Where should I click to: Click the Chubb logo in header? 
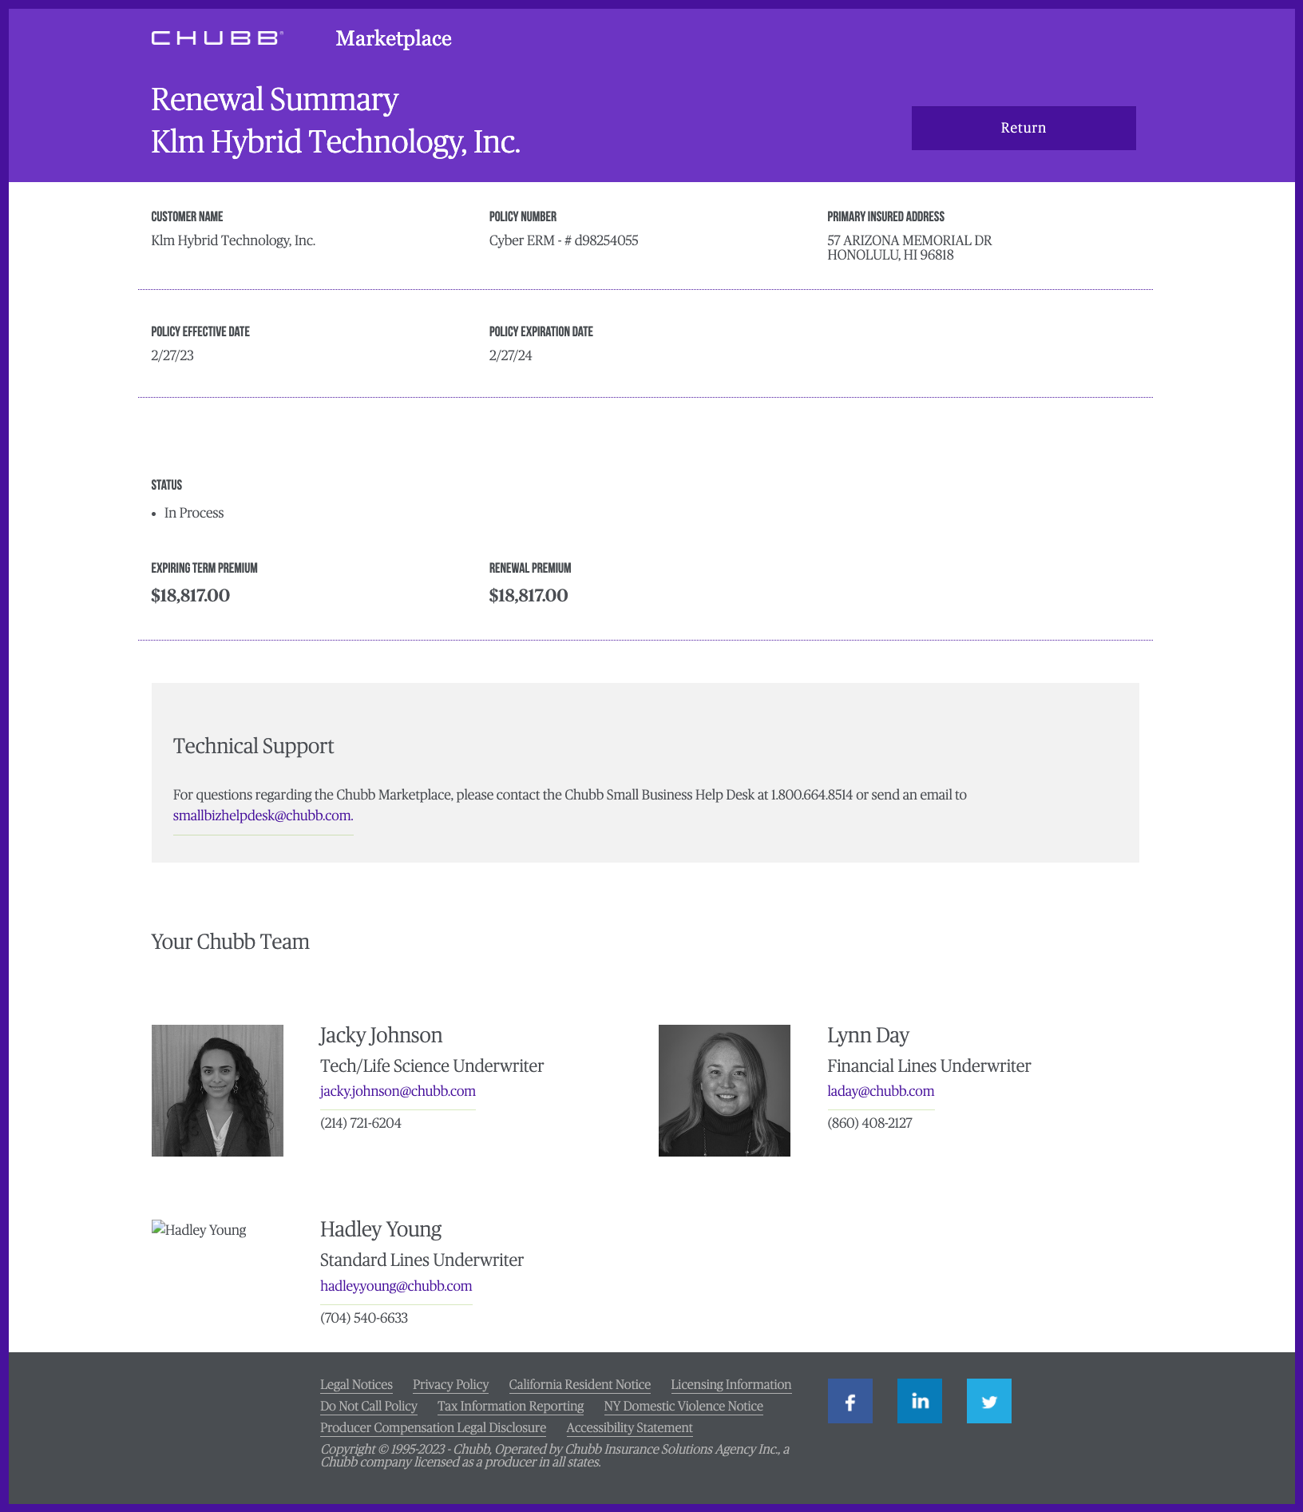[217, 38]
